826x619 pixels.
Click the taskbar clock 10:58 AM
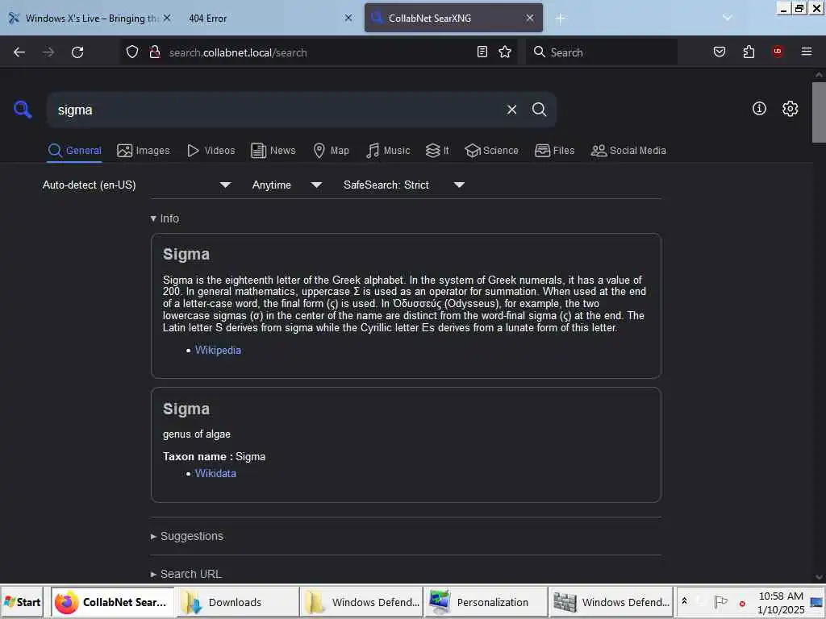pyautogui.click(x=781, y=603)
